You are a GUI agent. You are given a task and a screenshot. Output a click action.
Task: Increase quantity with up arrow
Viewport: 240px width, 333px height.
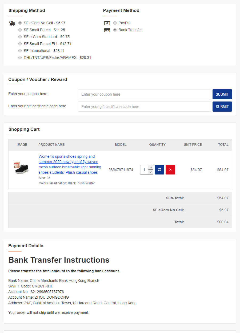coord(151,167)
